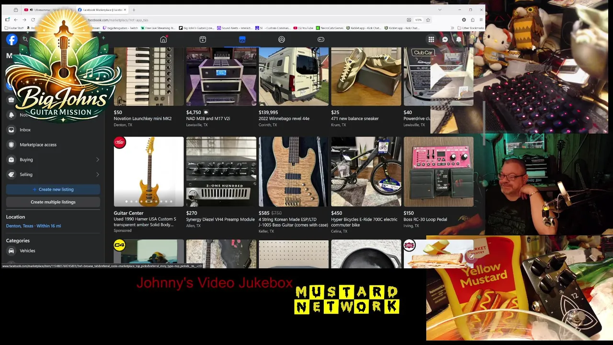Open the Free Live Streaming bookmark
Viewport: 613px width, 345px height.
(x=159, y=28)
